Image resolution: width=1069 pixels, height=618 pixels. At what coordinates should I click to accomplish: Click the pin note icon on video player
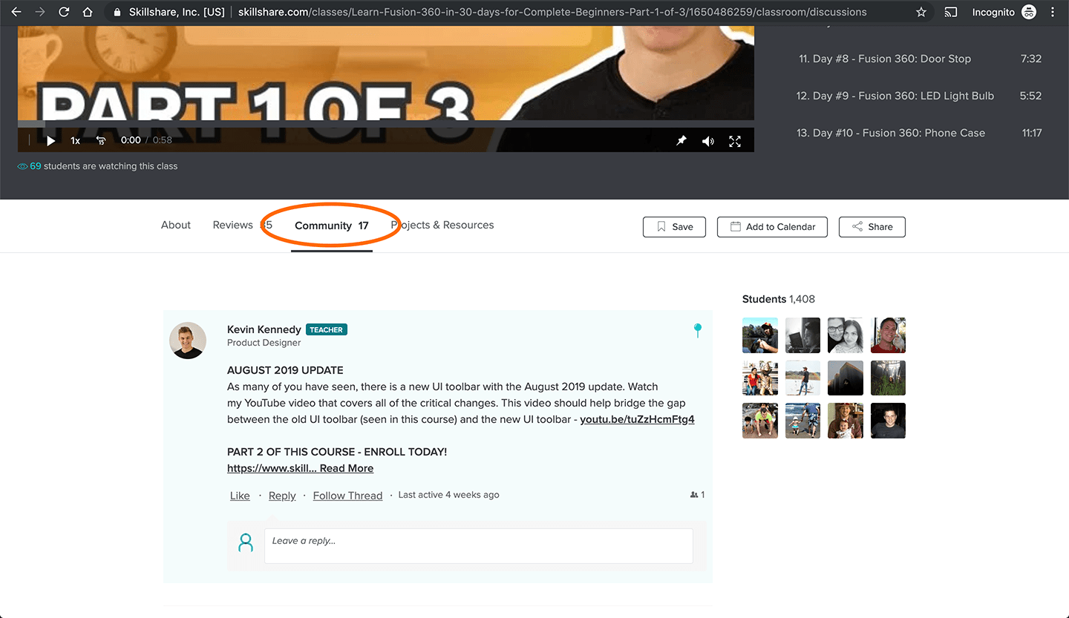681,140
